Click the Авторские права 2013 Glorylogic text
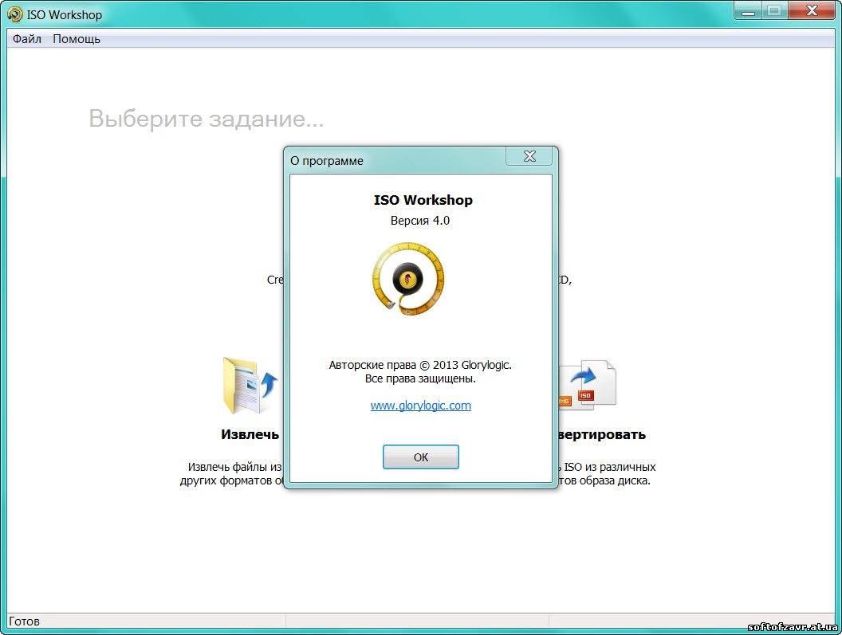842x635 pixels. click(x=420, y=365)
